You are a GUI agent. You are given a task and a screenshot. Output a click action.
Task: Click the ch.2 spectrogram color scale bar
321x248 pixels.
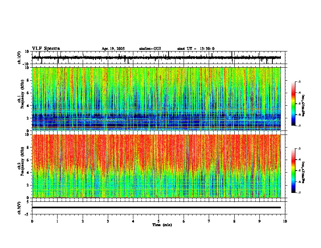[293, 171]
